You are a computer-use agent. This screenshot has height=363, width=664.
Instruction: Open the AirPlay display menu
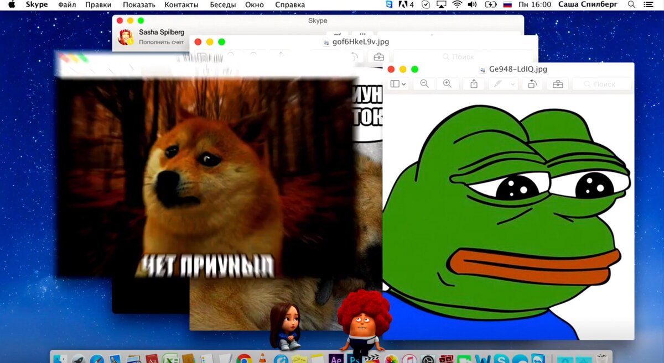coord(441,4)
